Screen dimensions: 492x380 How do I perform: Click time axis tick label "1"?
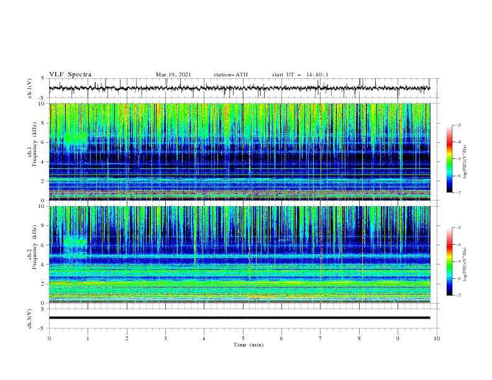pos(88,338)
